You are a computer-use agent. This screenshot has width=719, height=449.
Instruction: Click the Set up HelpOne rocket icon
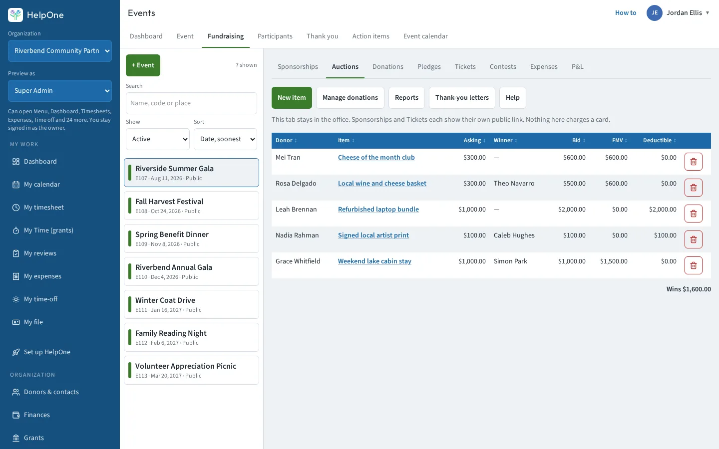click(x=16, y=352)
